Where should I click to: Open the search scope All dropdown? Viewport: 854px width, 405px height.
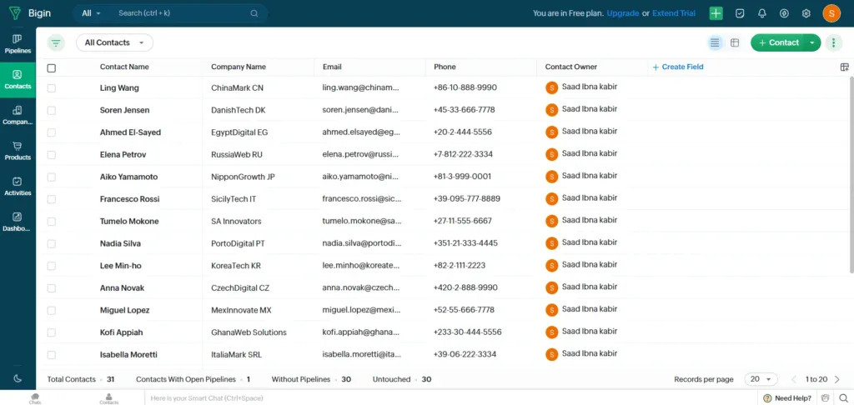tap(92, 13)
